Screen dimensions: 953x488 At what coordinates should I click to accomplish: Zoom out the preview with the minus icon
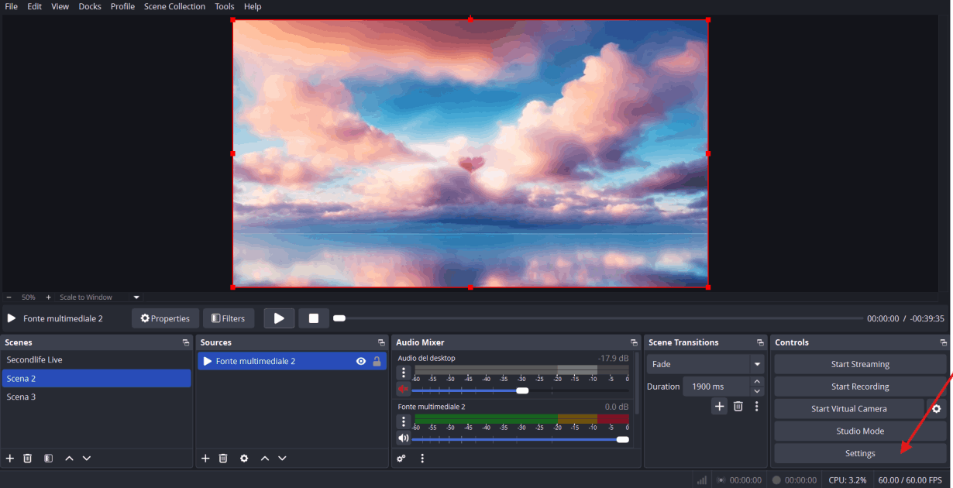pos(9,297)
